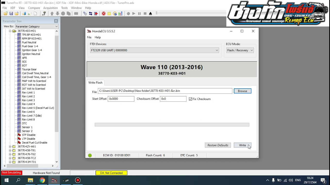Open the Help menu in HondaECU window

coord(98,37)
